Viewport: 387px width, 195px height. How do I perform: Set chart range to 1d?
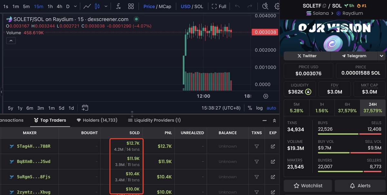(71, 108)
